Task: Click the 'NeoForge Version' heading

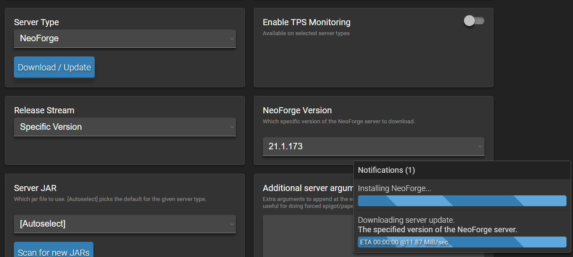Action: (x=297, y=111)
